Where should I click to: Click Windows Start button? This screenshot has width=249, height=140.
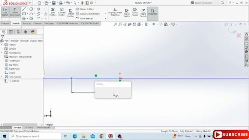[x=4, y=136]
